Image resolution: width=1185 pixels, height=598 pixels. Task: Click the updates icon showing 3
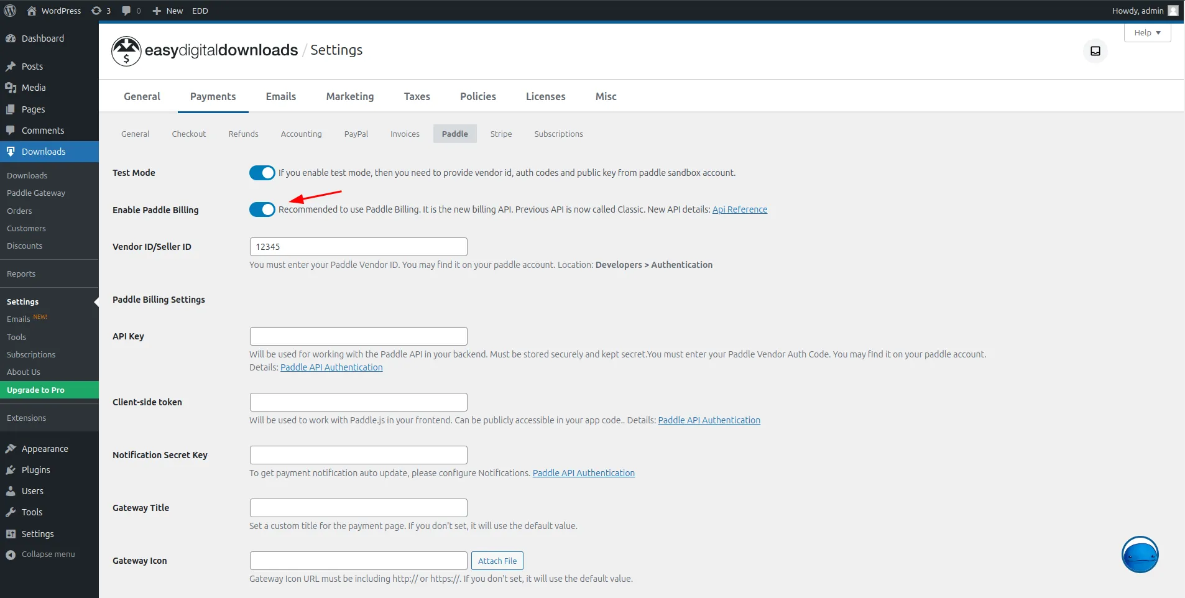click(x=96, y=11)
